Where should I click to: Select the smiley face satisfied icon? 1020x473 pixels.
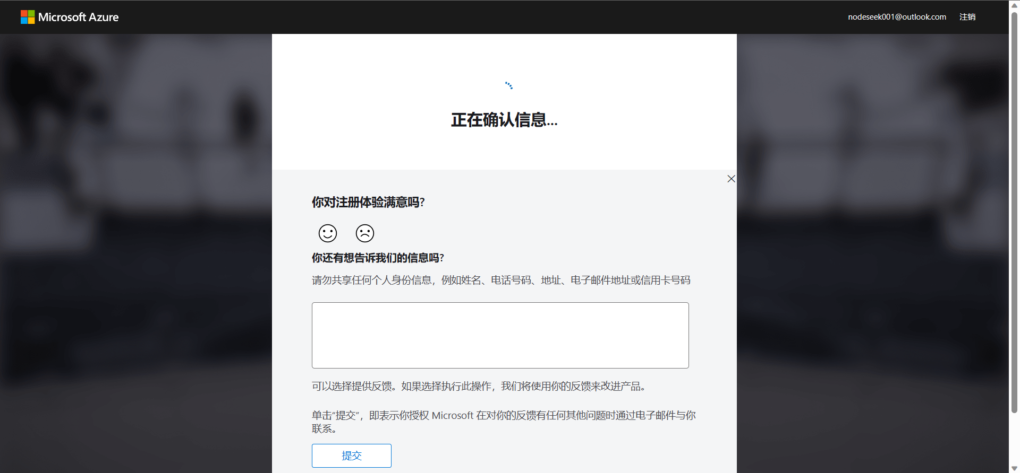coord(328,233)
